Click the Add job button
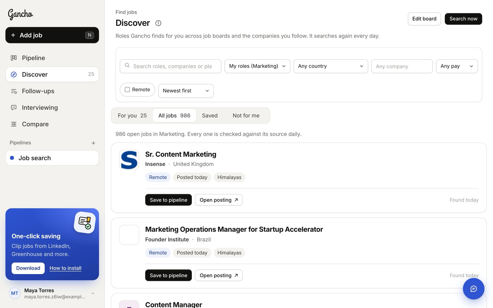Screen dimensions: 493x308 [52, 35]
